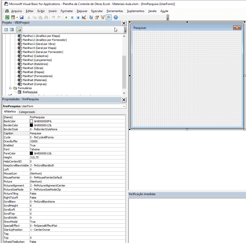Viewport: 246px width, 243px height.
Task: Run the macro with green play icon
Action: [66, 17]
